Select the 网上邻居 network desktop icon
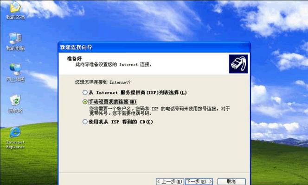 (15, 73)
